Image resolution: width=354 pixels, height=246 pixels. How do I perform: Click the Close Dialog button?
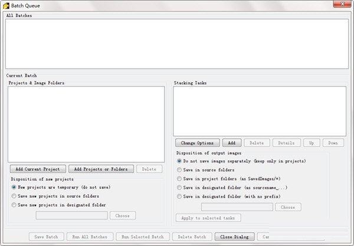click(235, 237)
